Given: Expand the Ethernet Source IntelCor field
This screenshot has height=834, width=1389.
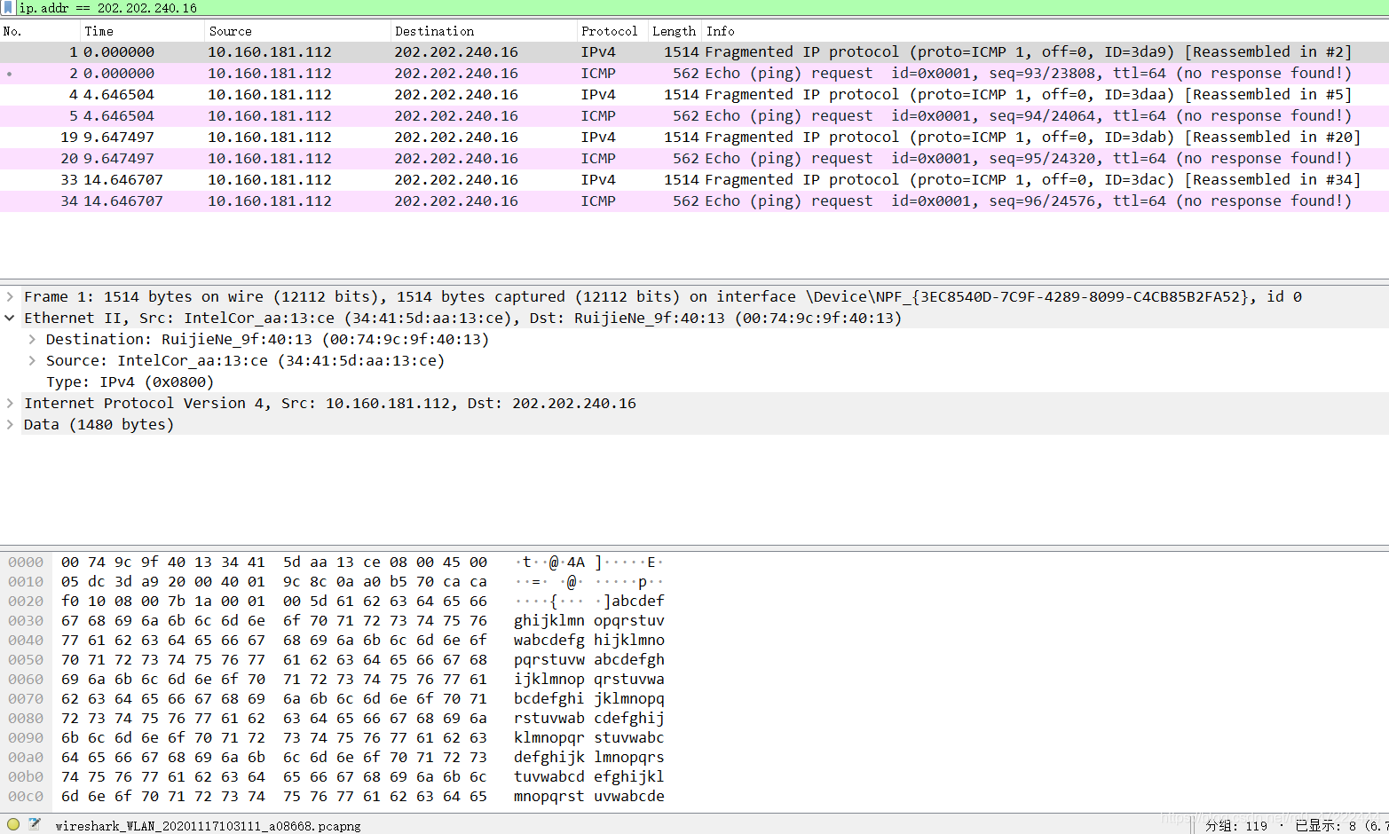Looking at the screenshot, I should point(32,360).
